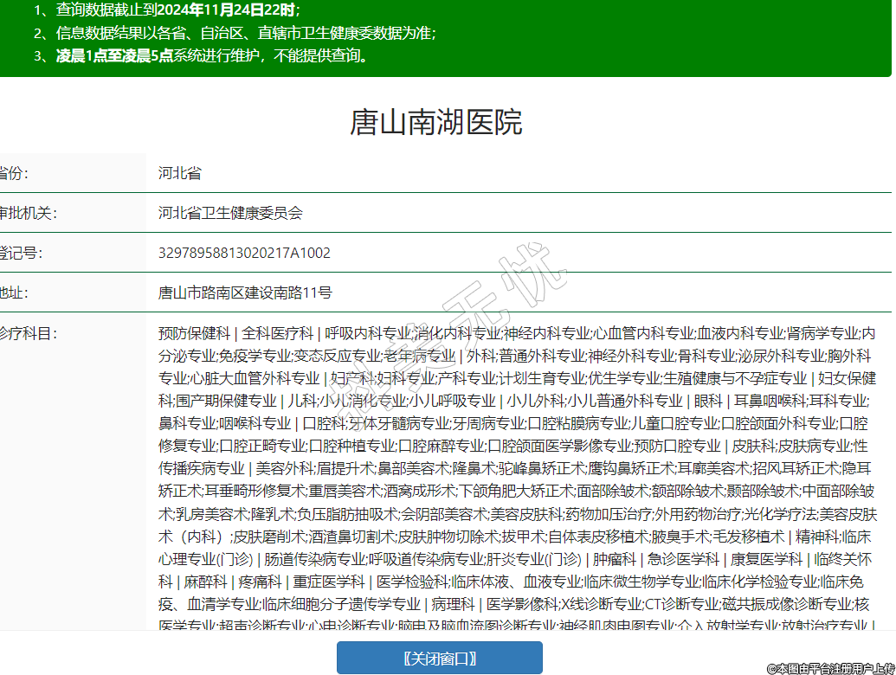Click the 登记号 field label
The width and height of the screenshot is (896, 675).
point(21,254)
